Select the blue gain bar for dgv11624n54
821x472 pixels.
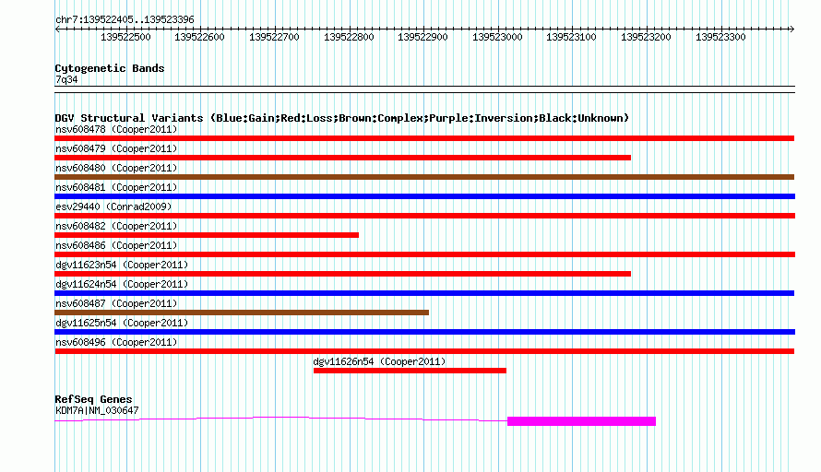tap(424, 293)
